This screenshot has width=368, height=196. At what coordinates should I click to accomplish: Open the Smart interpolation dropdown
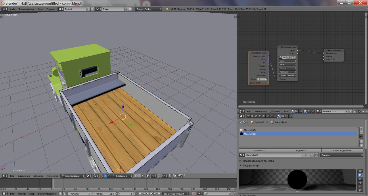tap(287, 65)
